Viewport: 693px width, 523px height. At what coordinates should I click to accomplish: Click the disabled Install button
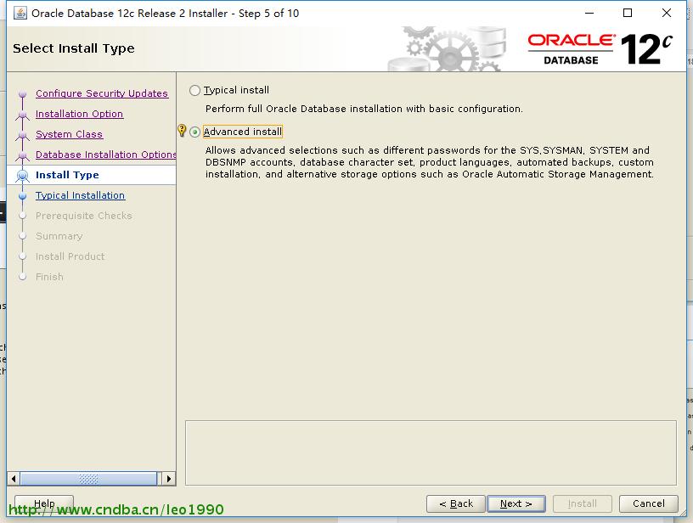coord(582,503)
